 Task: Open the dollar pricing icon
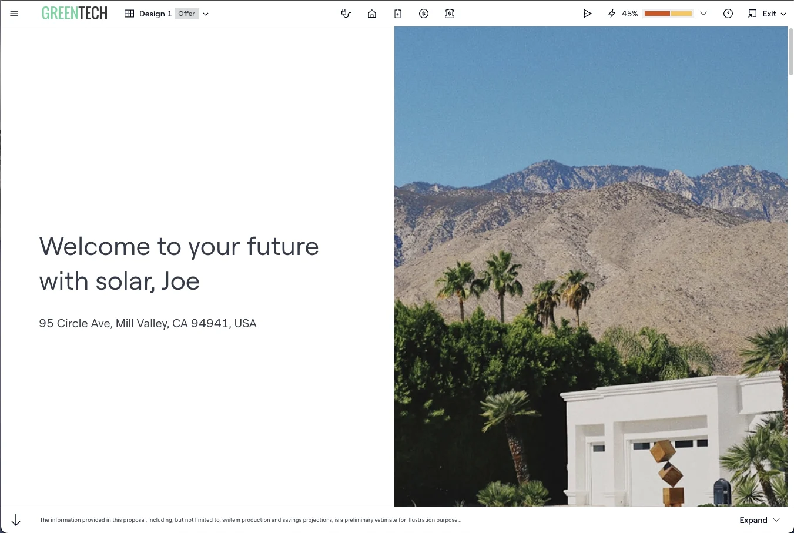[x=424, y=14]
